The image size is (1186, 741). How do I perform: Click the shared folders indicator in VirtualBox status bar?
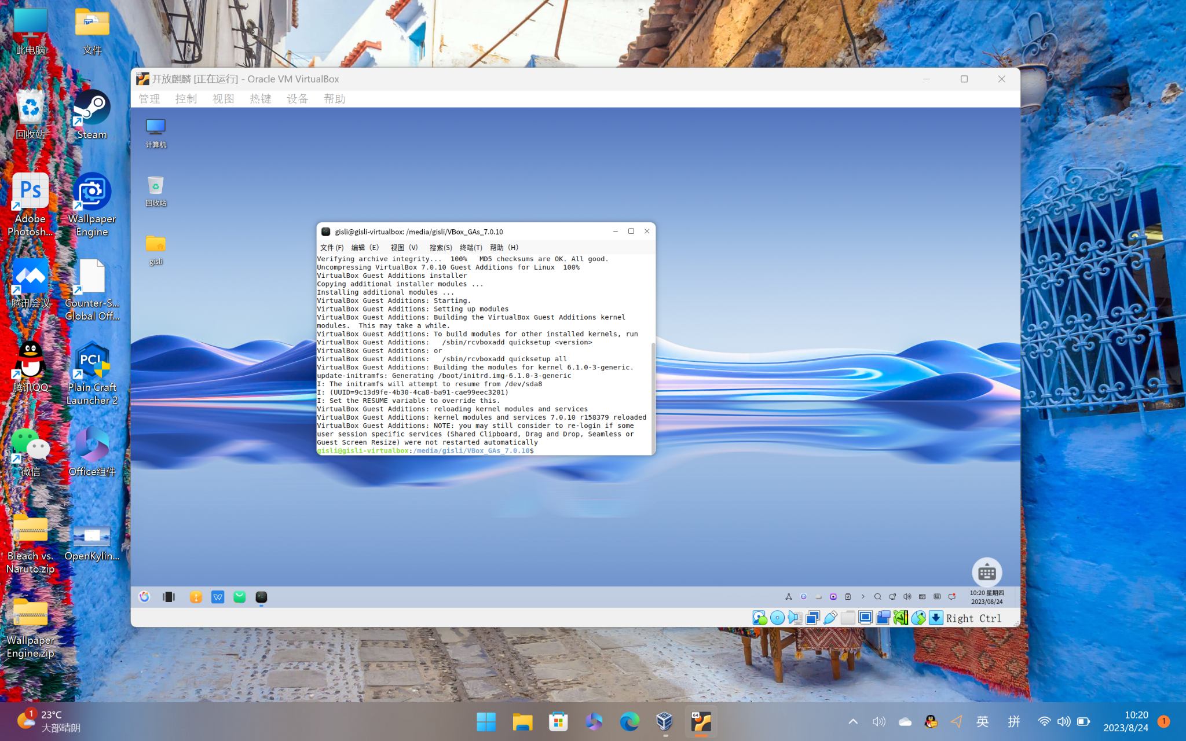pyautogui.click(x=848, y=618)
